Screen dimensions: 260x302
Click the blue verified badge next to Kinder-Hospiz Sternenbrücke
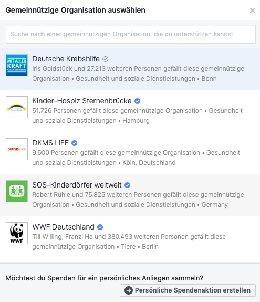(137, 101)
